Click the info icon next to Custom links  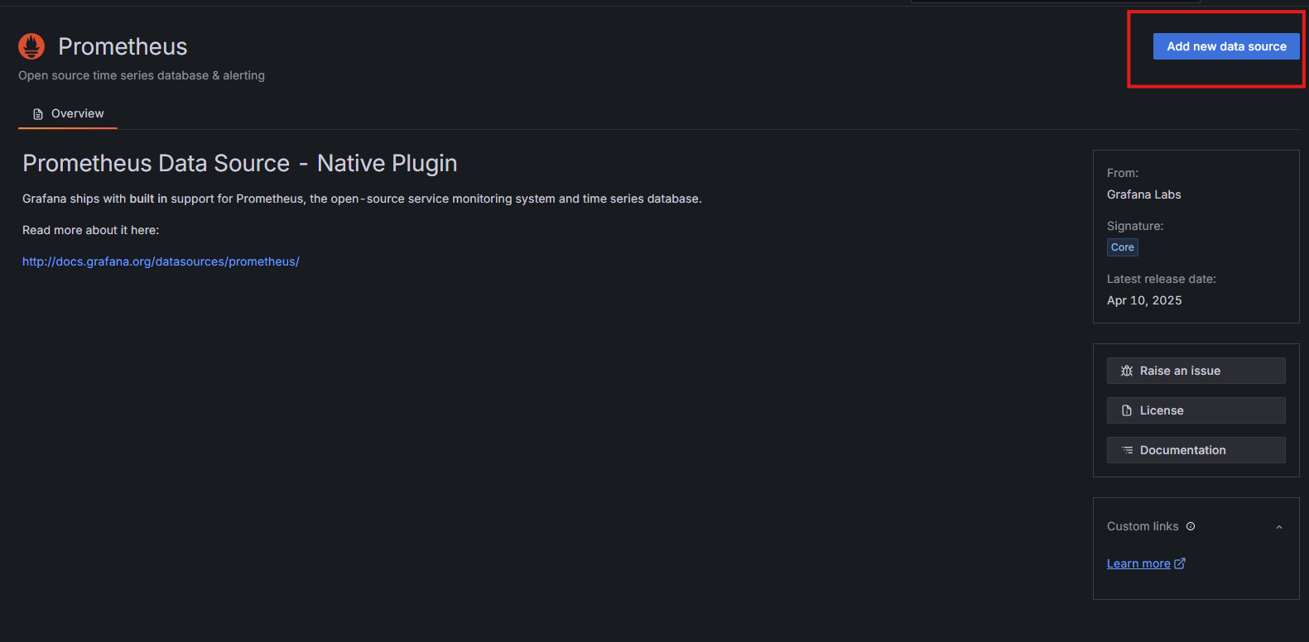click(x=1191, y=526)
